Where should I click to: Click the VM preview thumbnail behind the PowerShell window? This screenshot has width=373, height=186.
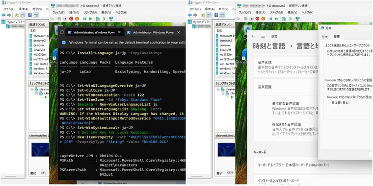[40, 150]
